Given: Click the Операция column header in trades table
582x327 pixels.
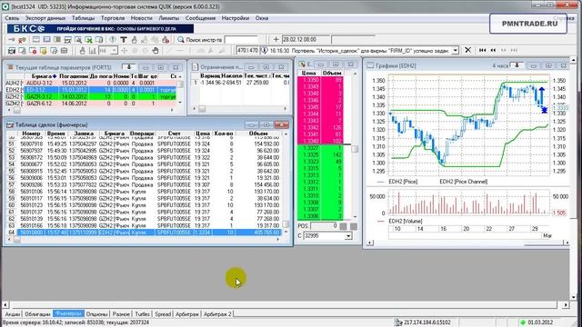Looking at the screenshot, I should (x=142, y=134).
